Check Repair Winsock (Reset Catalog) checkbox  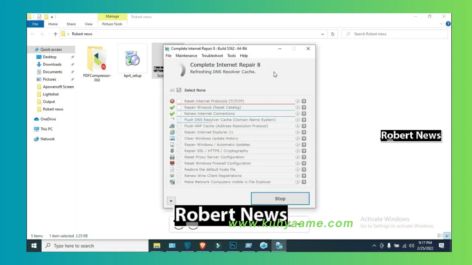tap(179, 107)
